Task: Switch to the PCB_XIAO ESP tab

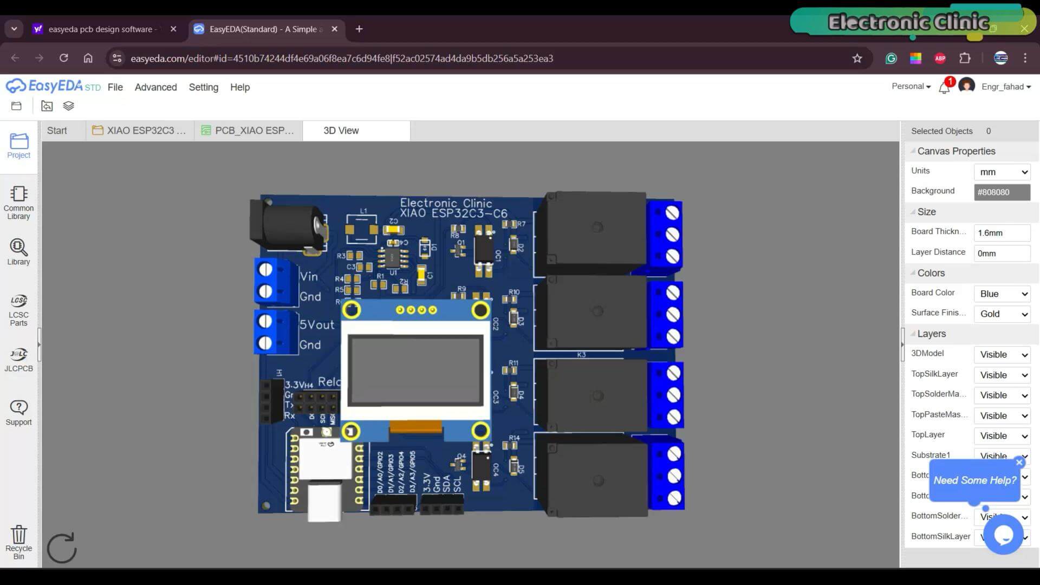Action: pos(248,131)
